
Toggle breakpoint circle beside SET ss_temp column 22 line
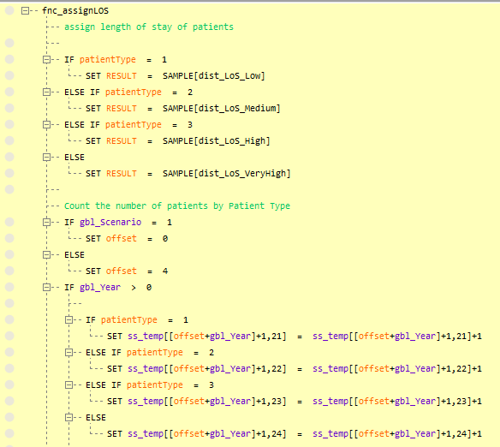(9, 368)
